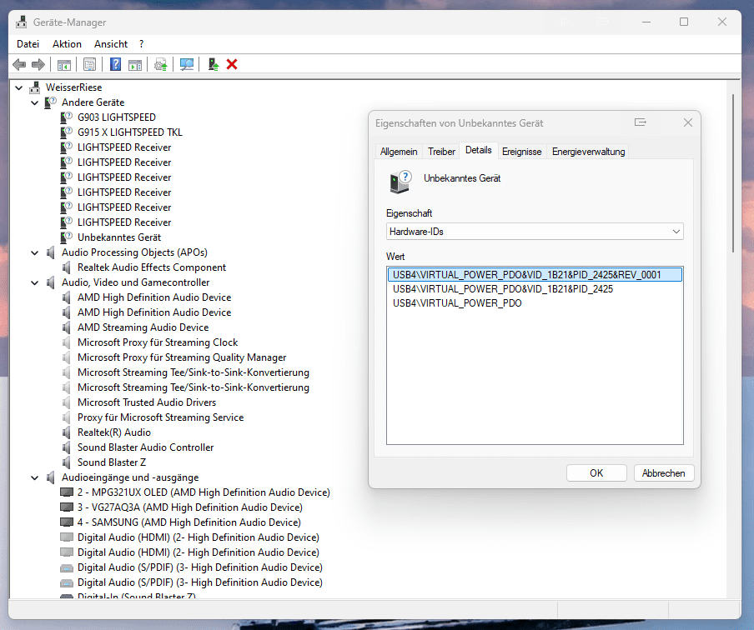The width and height of the screenshot is (754, 630).
Task: Select hardware ID ending PID_2425
Action: 502,289
